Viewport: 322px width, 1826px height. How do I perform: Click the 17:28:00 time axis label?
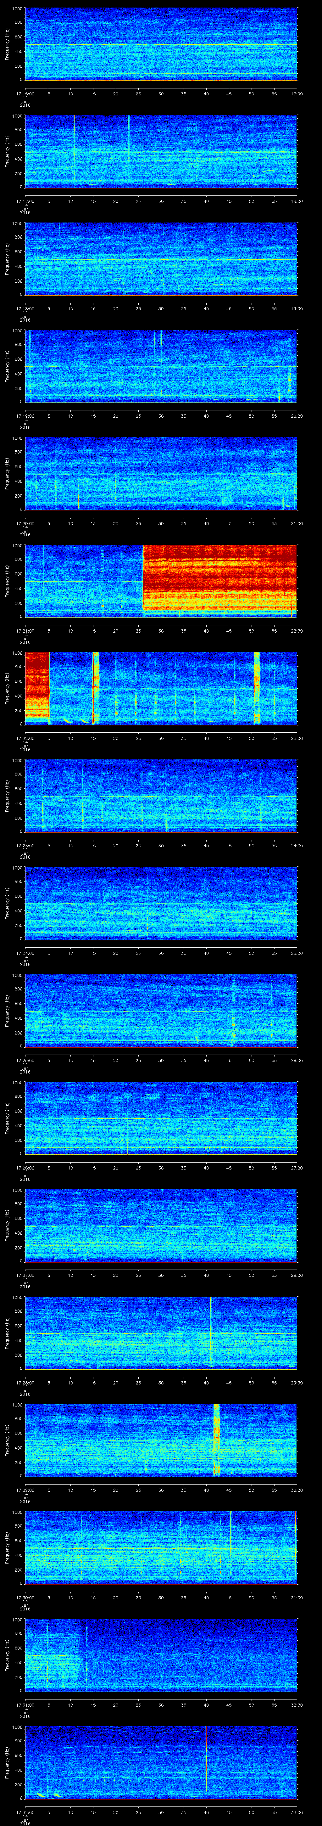click(25, 1382)
